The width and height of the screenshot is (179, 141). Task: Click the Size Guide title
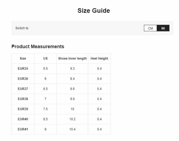pos(94,11)
